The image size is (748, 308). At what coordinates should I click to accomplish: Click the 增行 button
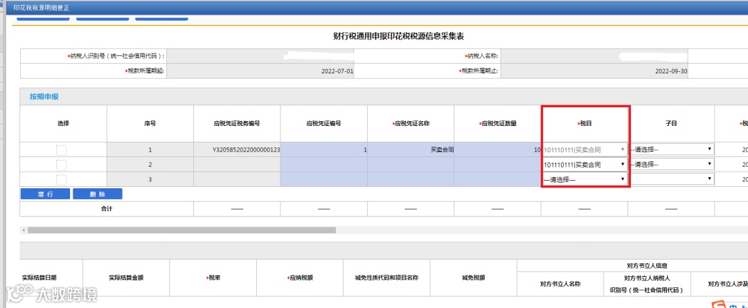click(45, 194)
